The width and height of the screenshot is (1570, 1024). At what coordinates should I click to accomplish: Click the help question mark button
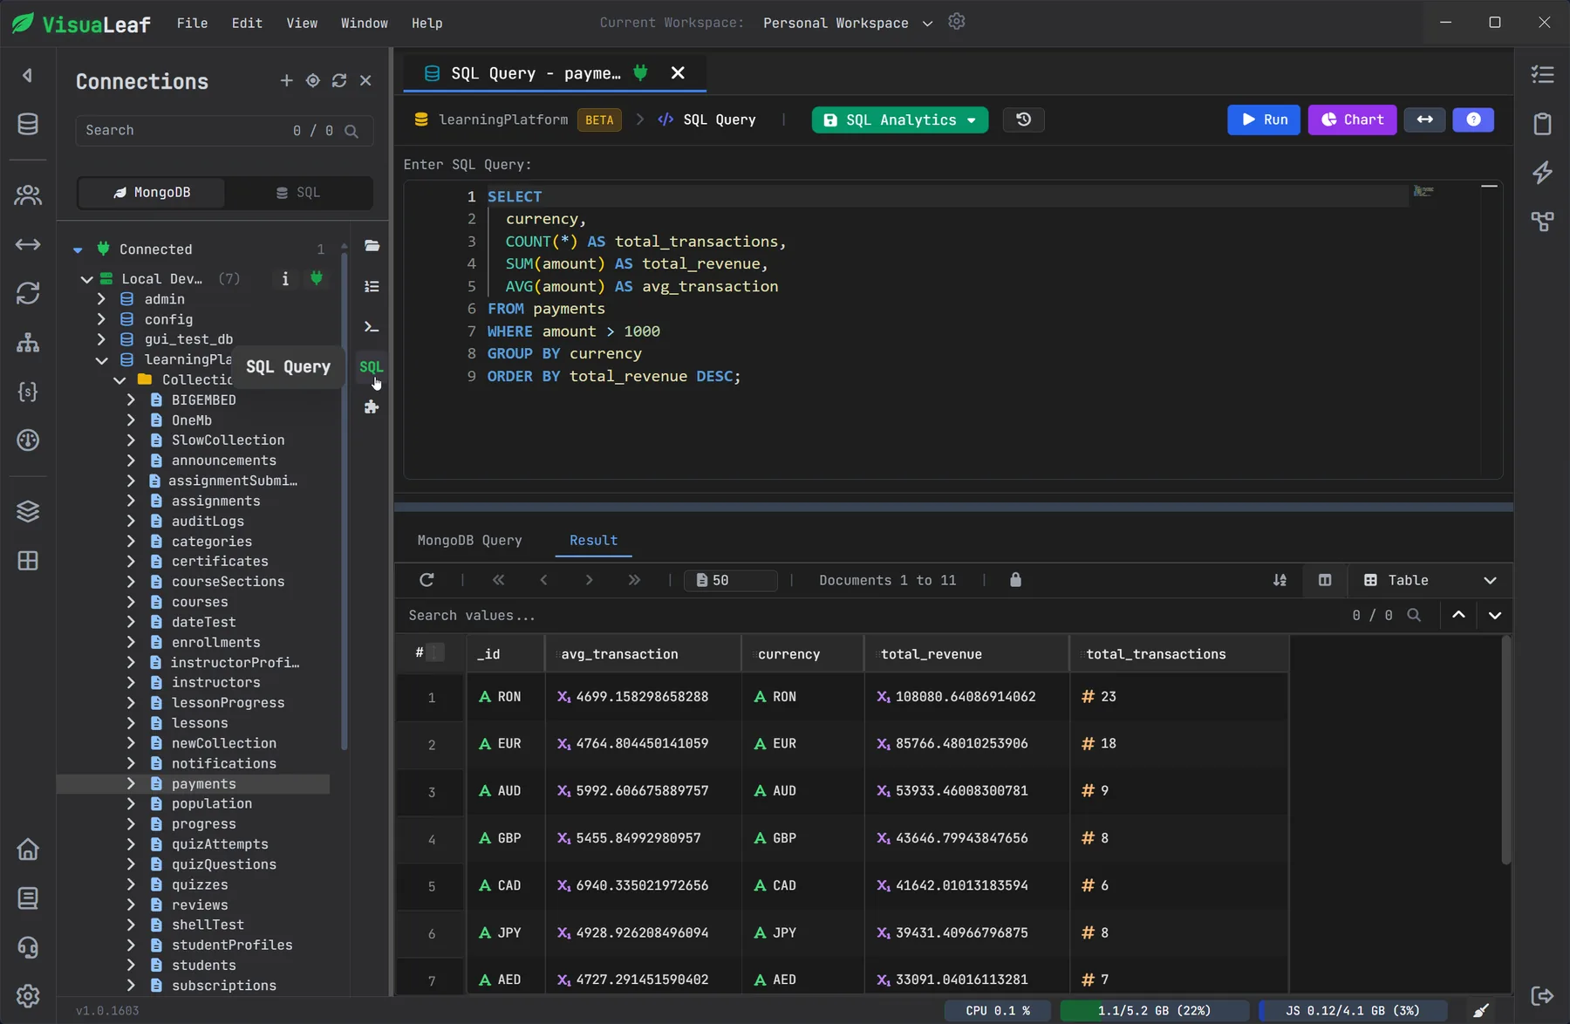(1473, 119)
